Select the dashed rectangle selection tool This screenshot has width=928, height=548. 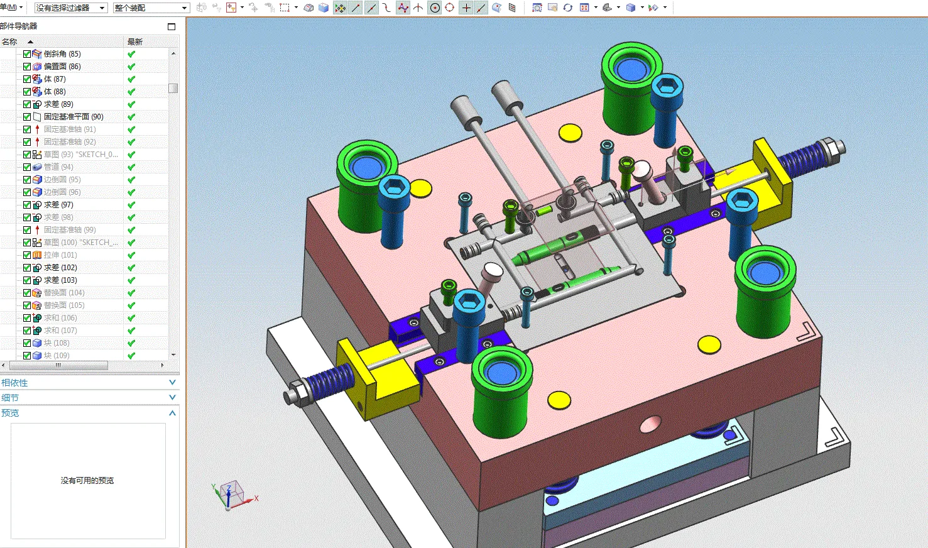[x=285, y=8]
